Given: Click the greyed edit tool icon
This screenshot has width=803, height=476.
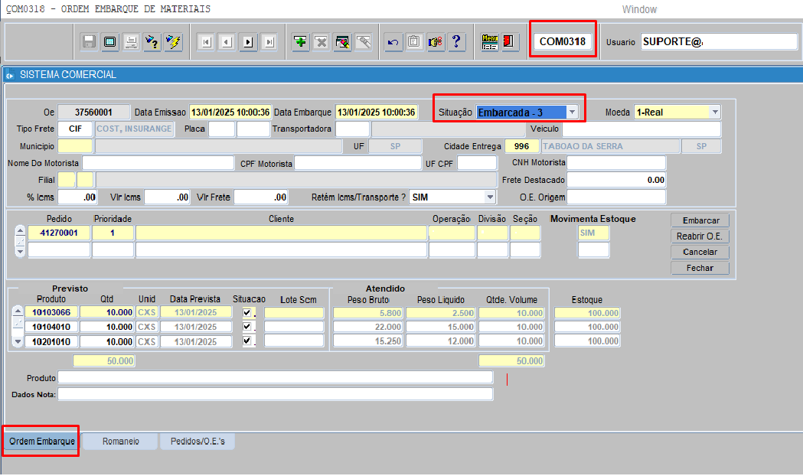Looking at the screenshot, I should click(363, 42).
